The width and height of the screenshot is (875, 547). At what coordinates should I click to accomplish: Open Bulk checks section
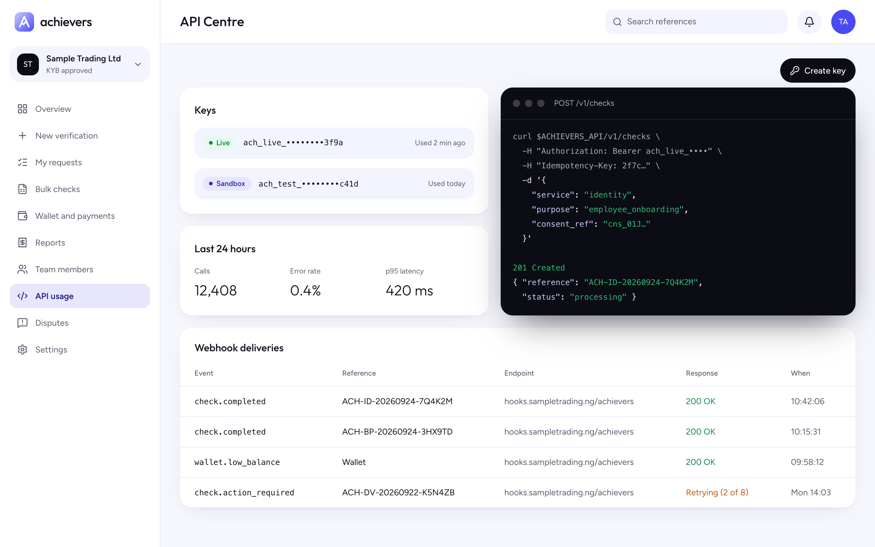pyautogui.click(x=80, y=189)
